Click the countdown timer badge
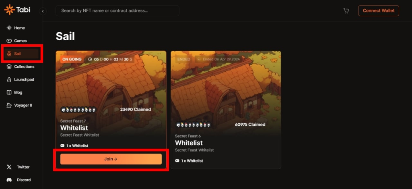Screen dimensions: 412x189 pos(110,59)
